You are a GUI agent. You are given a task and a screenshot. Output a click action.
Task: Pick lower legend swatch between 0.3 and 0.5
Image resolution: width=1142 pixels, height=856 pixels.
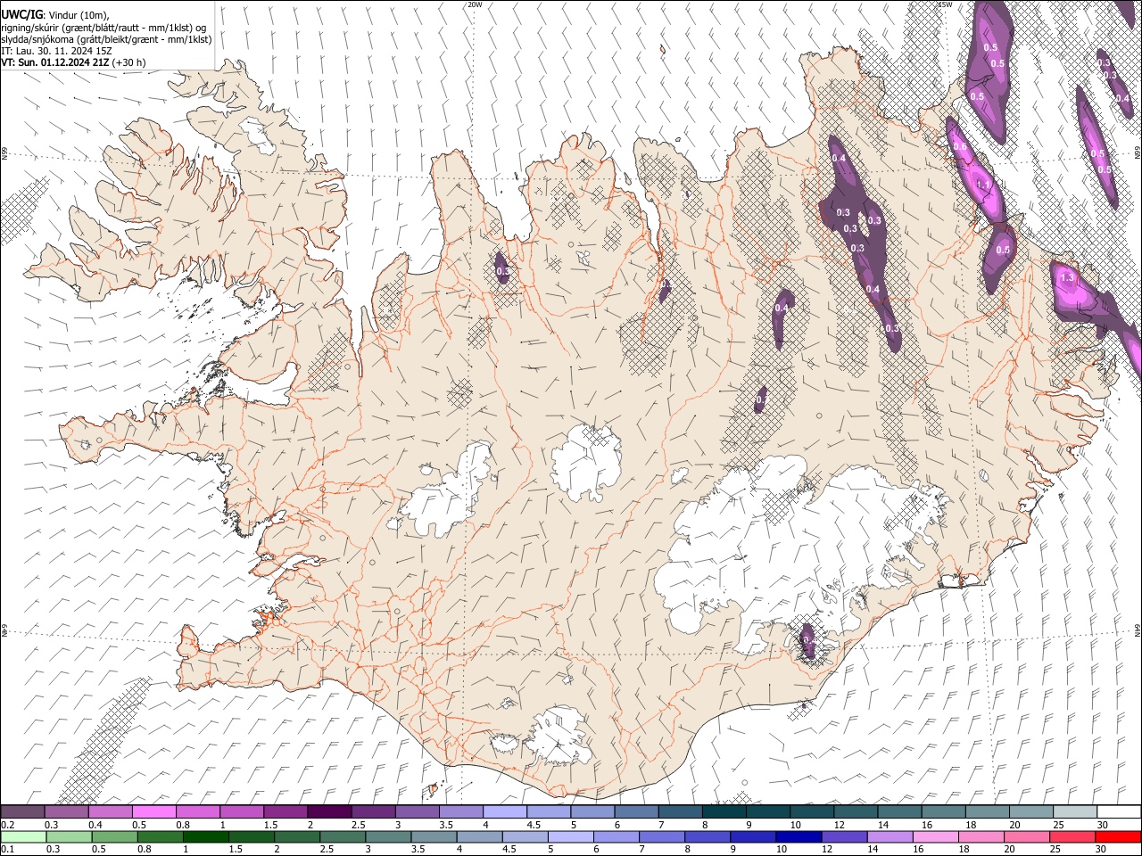coord(69,836)
